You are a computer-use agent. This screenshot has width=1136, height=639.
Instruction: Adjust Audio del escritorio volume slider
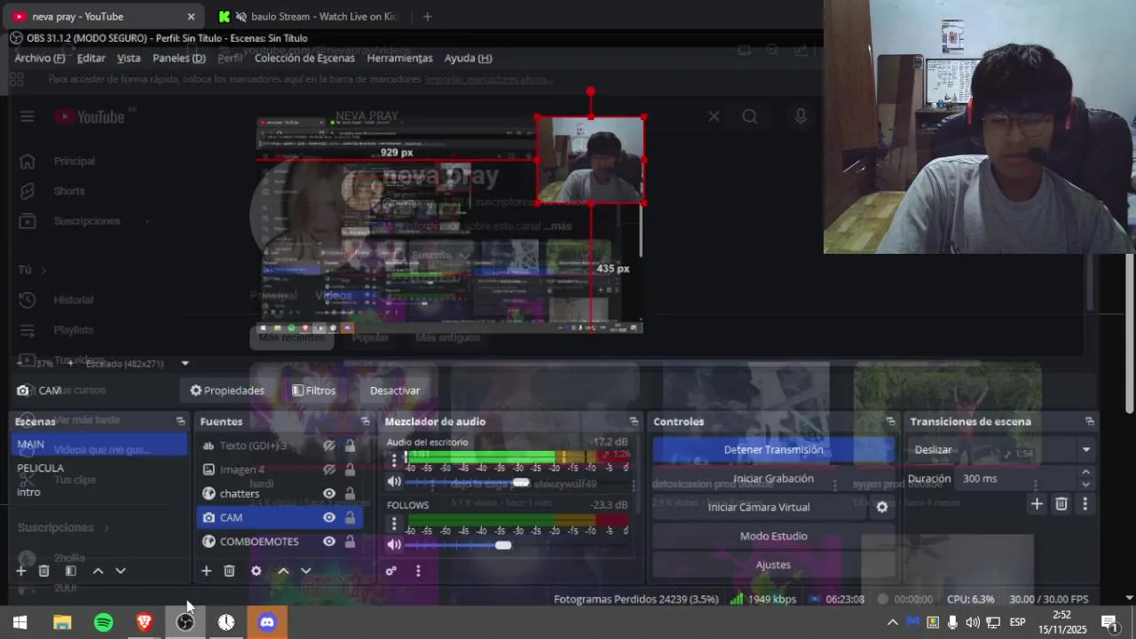coord(521,482)
